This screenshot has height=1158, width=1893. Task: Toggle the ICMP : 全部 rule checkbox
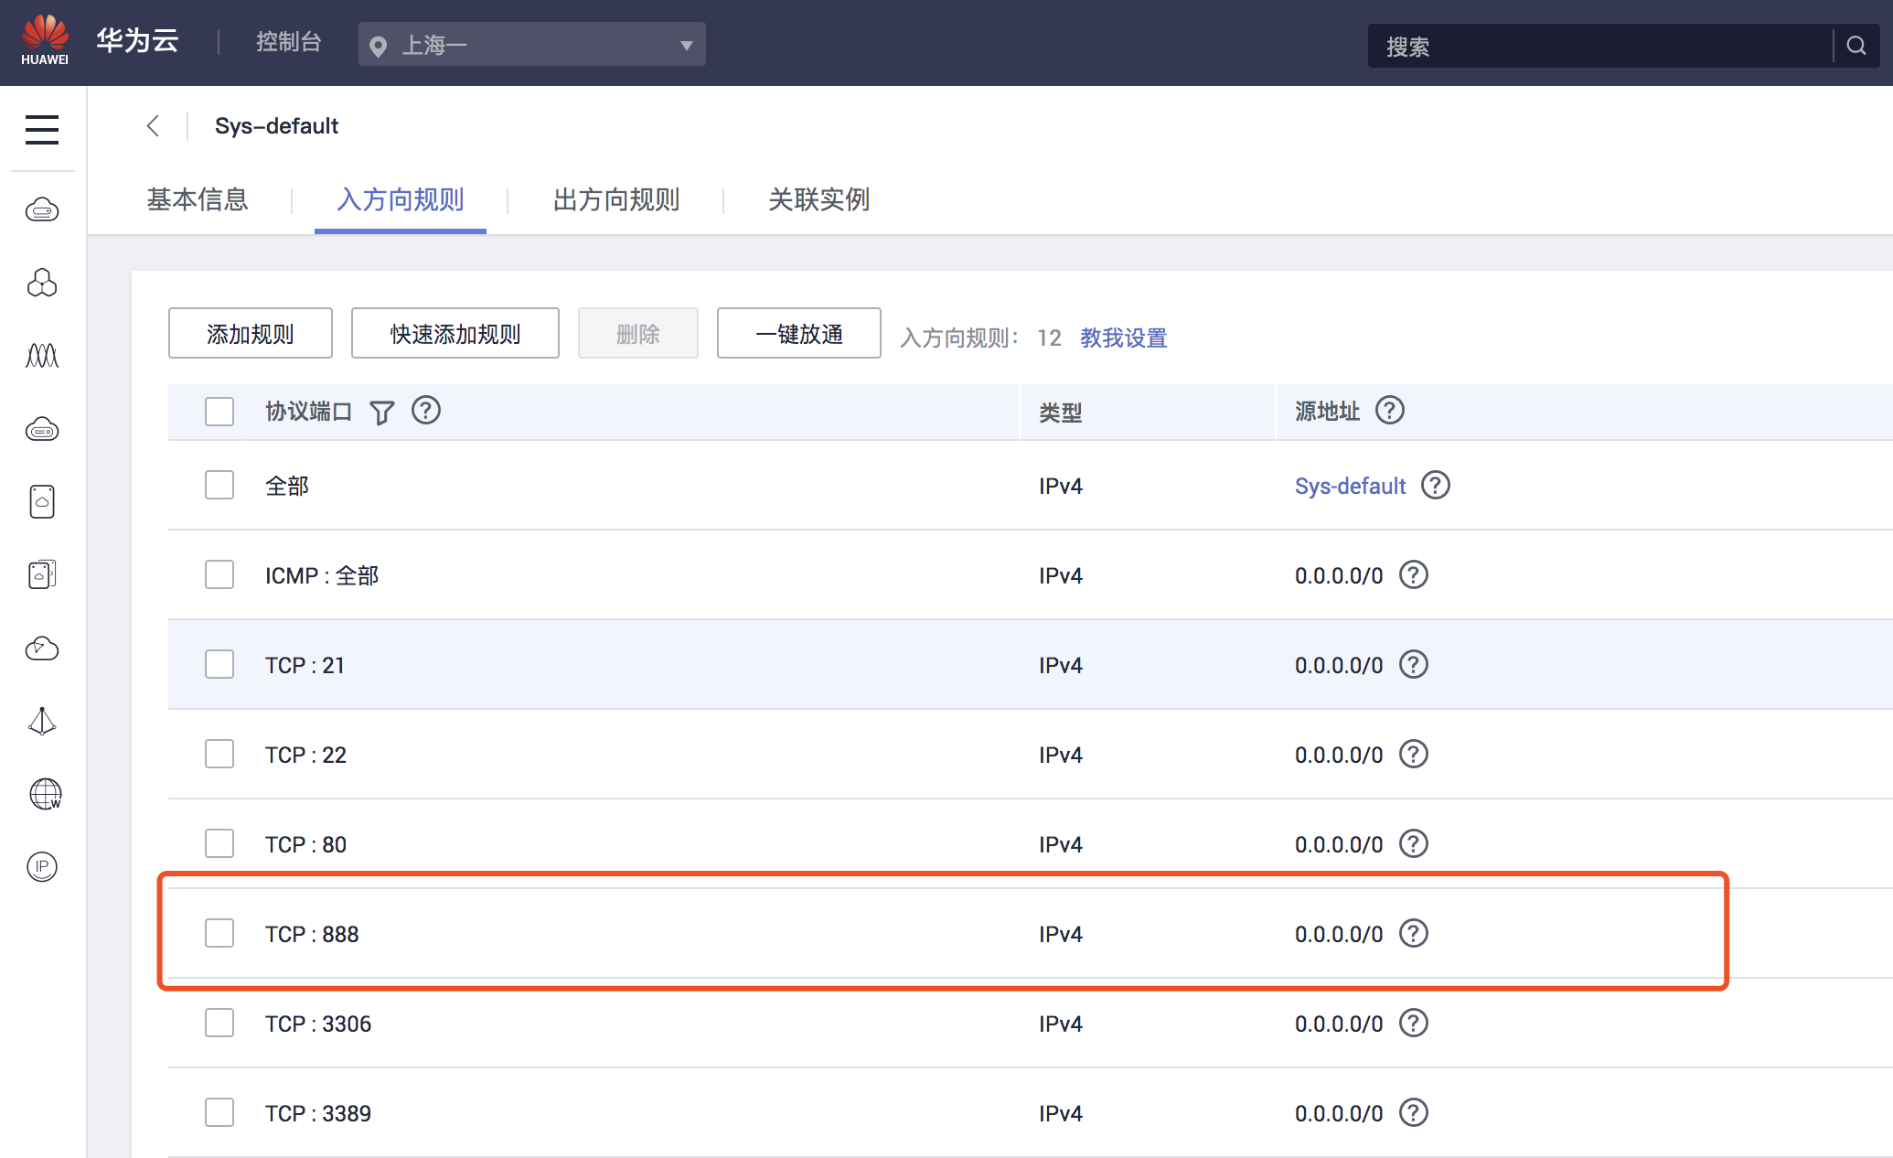tap(219, 574)
